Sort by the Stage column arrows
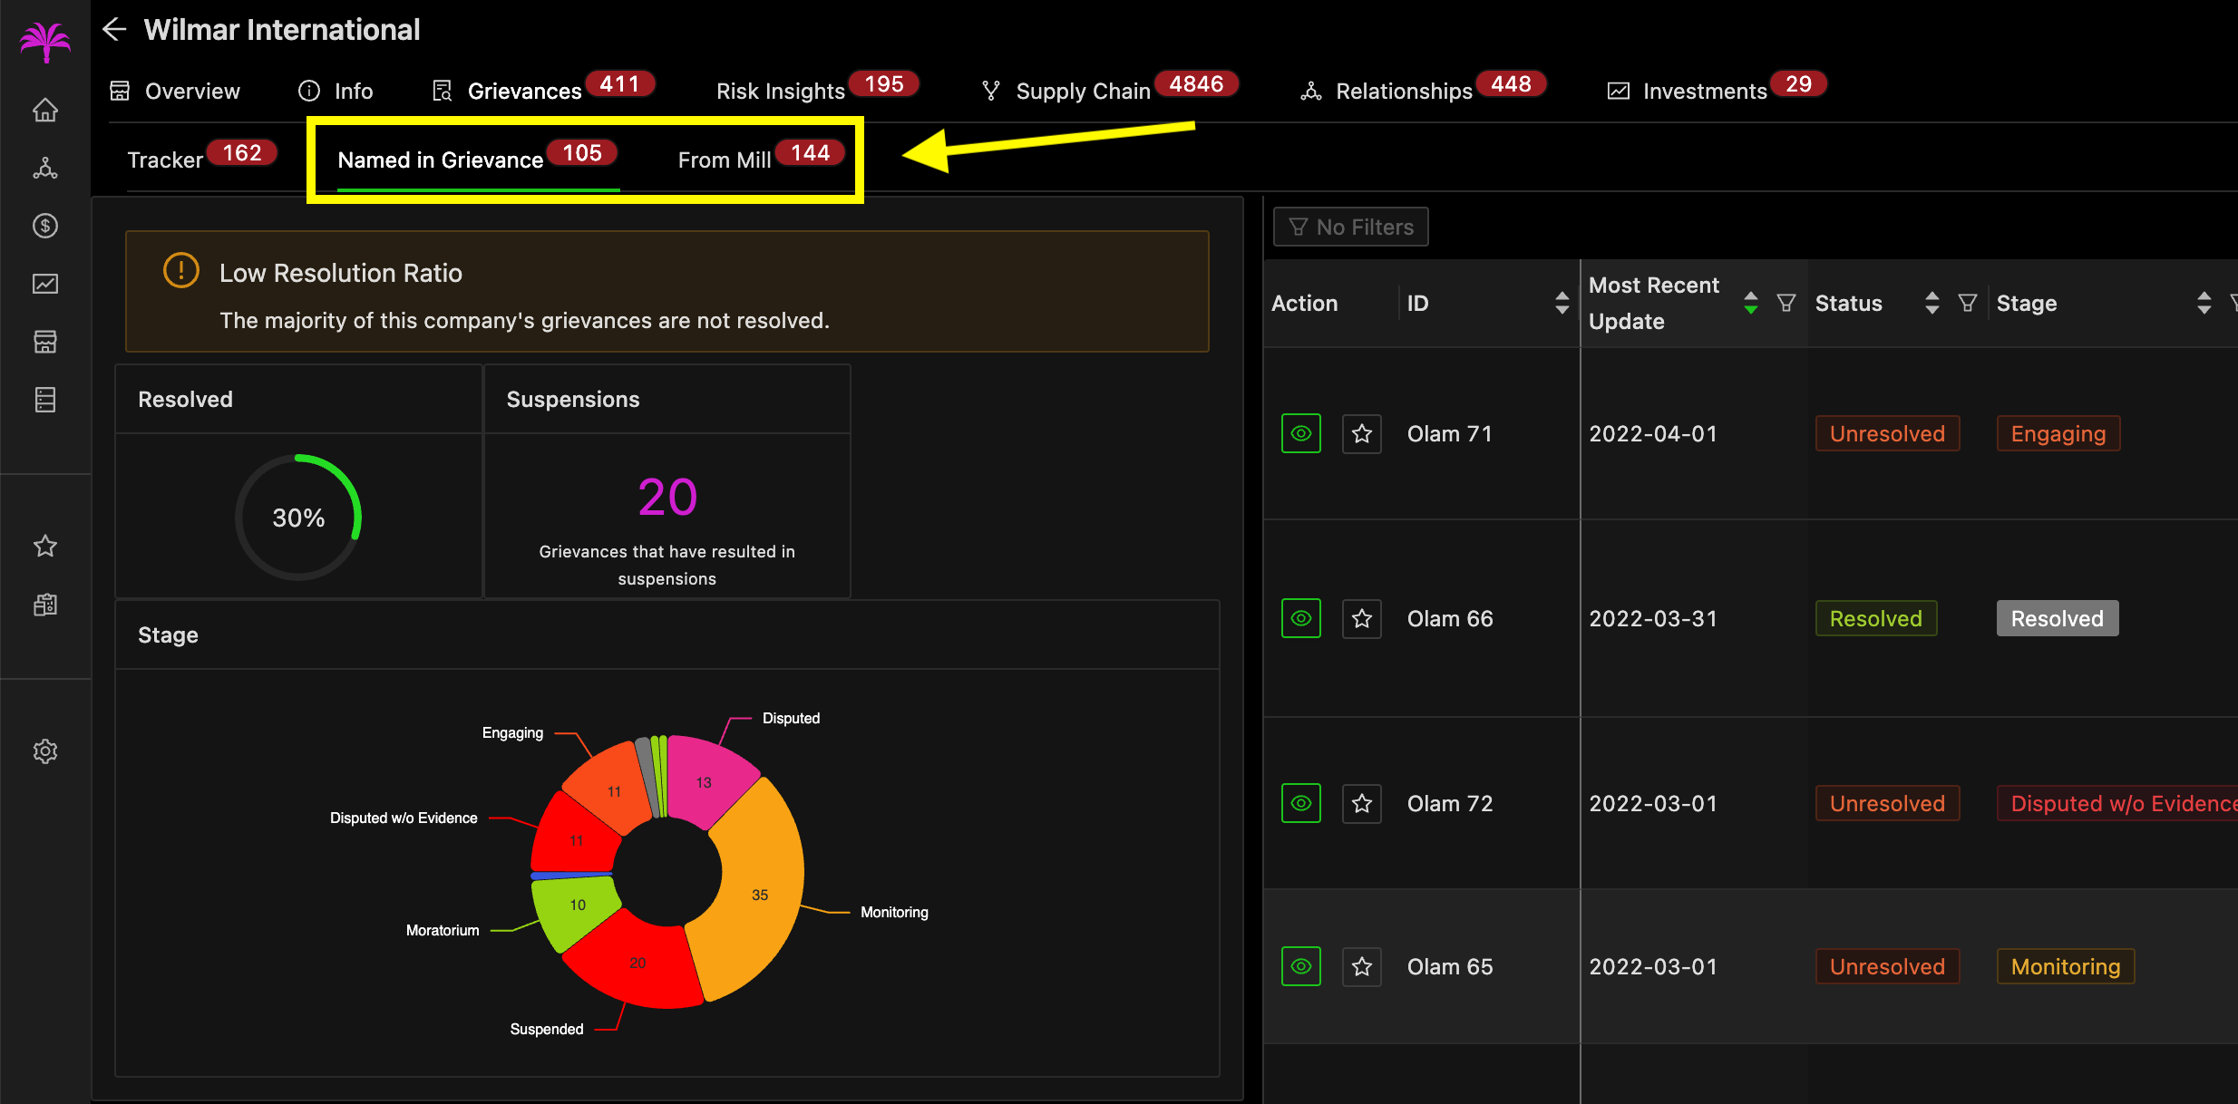 (2204, 303)
